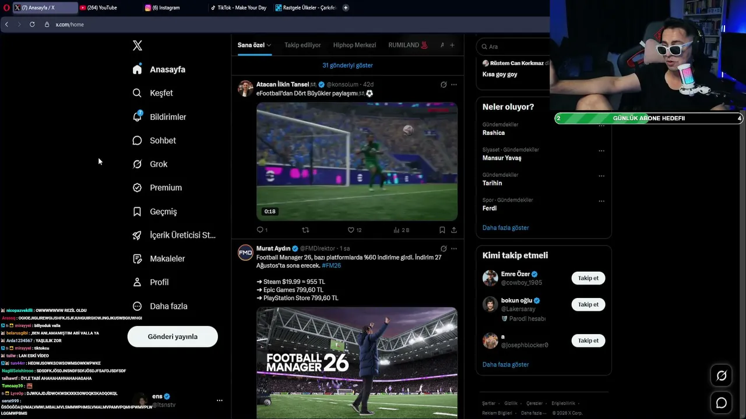Click Daha fazla göster under trends
The image size is (746, 419).
505,228
